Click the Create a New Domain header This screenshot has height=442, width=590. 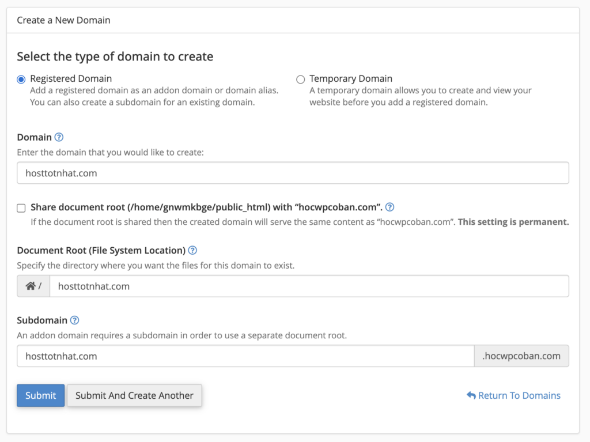click(x=63, y=20)
